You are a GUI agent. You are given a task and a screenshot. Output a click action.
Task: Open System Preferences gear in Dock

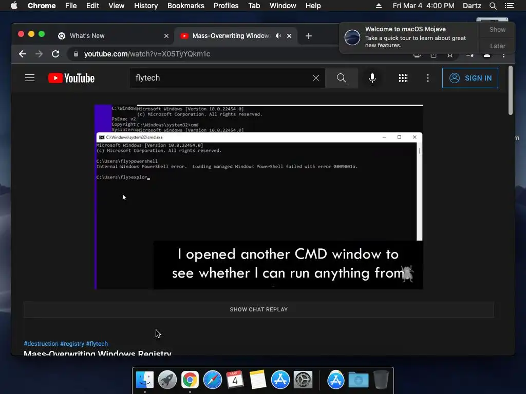pos(303,380)
